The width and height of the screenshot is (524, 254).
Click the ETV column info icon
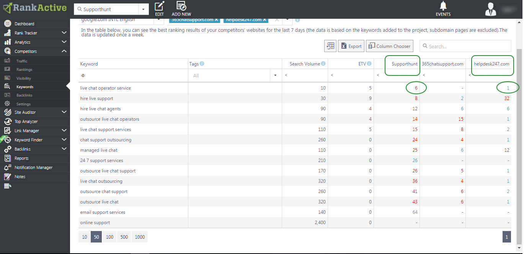pos(369,64)
